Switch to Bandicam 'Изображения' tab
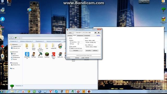 point(80,36)
